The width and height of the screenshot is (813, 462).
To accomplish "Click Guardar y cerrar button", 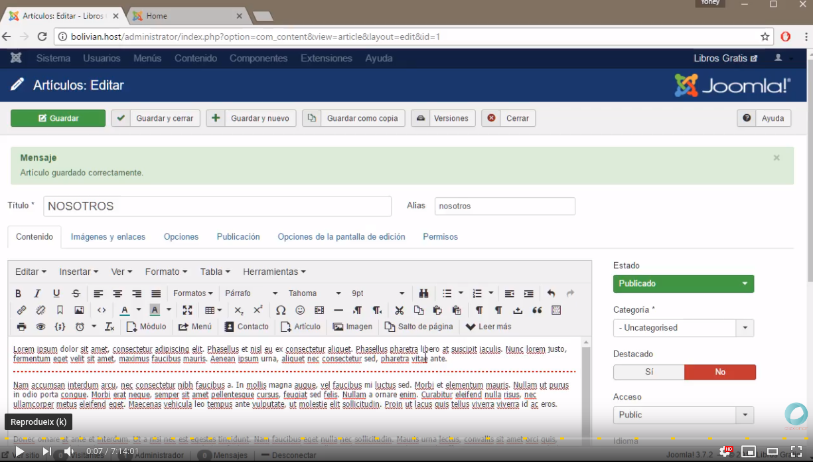I will 155,118.
